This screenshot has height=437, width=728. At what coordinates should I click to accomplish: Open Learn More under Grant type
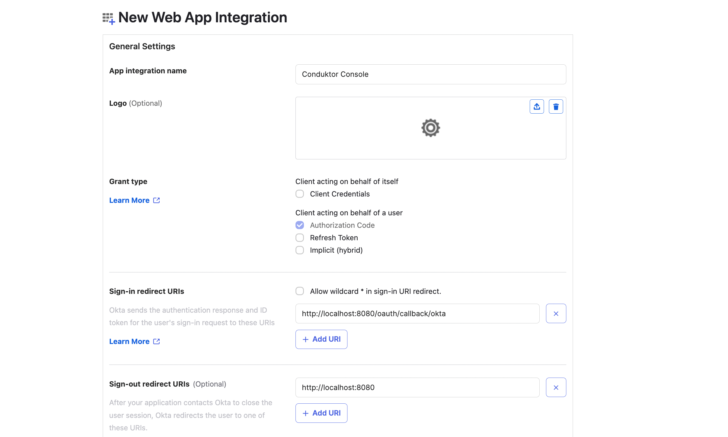tap(134, 201)
